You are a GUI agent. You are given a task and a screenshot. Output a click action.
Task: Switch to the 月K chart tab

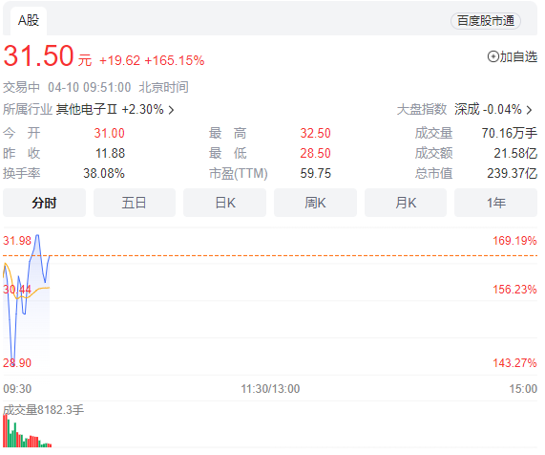click(406, 203)
